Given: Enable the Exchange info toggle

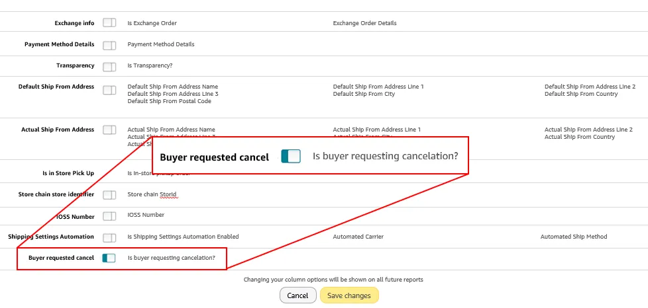Looking at the screenshot, I should 109,23.
